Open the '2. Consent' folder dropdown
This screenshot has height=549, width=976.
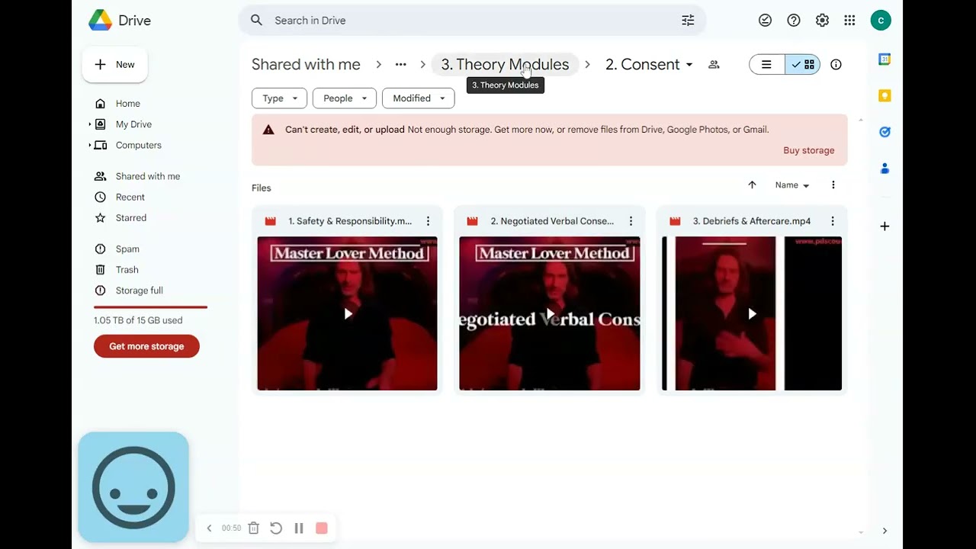pyautogui.click(x=649, y=65)
